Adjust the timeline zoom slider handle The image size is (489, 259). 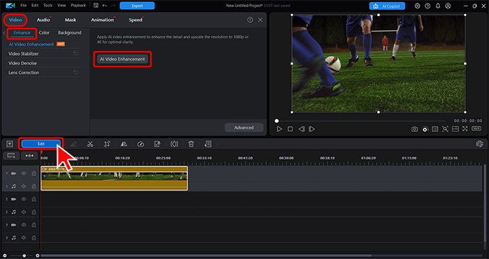pyautogui.click(x=24, y=256)
